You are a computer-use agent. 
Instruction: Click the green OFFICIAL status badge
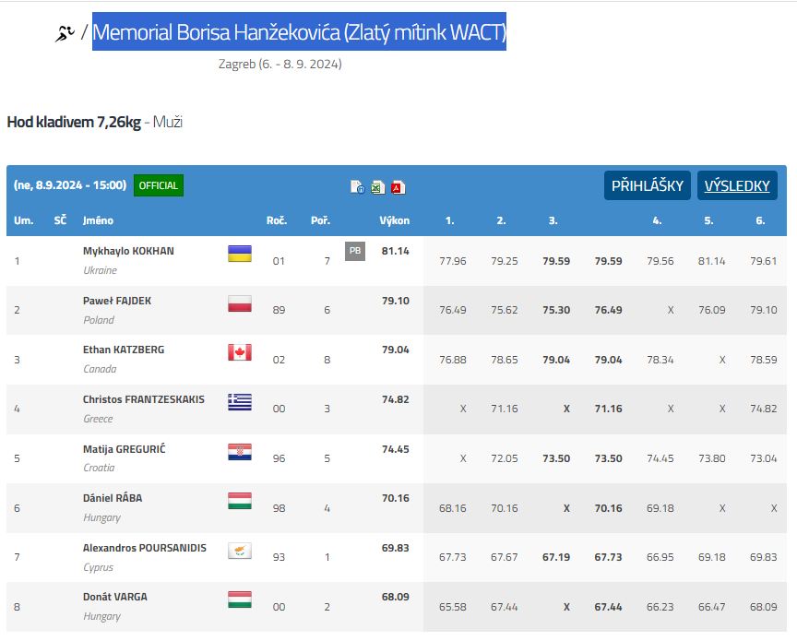pos(158,185)
